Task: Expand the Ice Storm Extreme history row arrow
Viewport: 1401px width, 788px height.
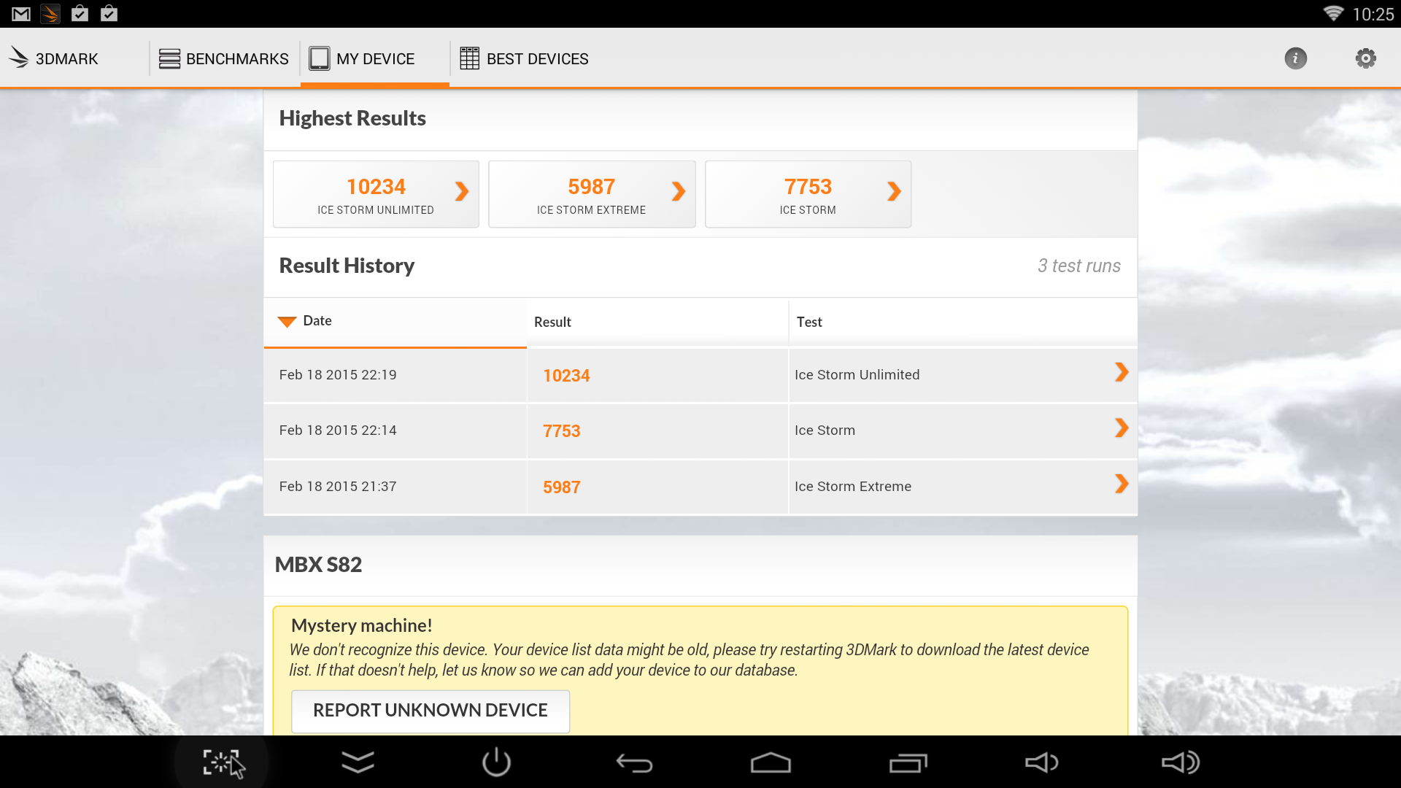Action: point(1122,484)
